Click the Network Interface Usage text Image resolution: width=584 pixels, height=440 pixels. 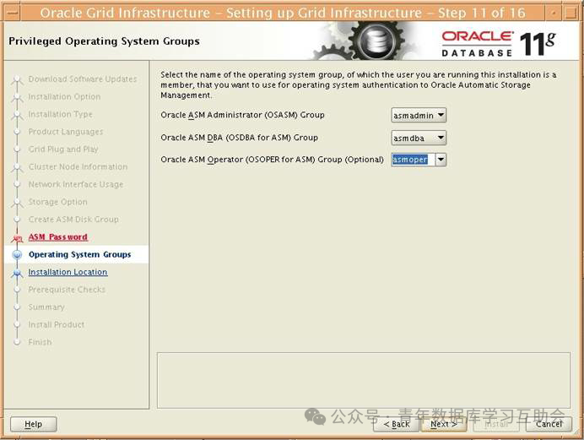pos(76,184)
